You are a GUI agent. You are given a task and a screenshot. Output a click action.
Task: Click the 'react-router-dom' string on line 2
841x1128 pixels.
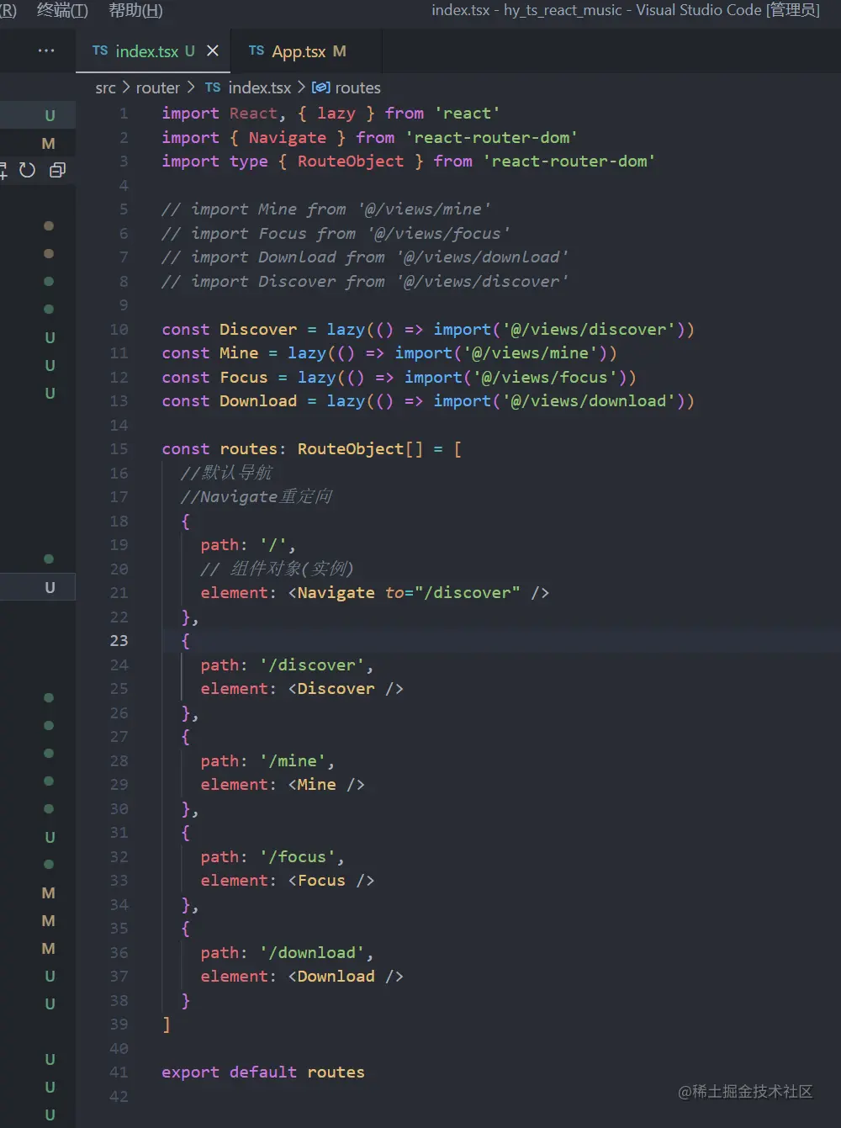click(492, 138)
